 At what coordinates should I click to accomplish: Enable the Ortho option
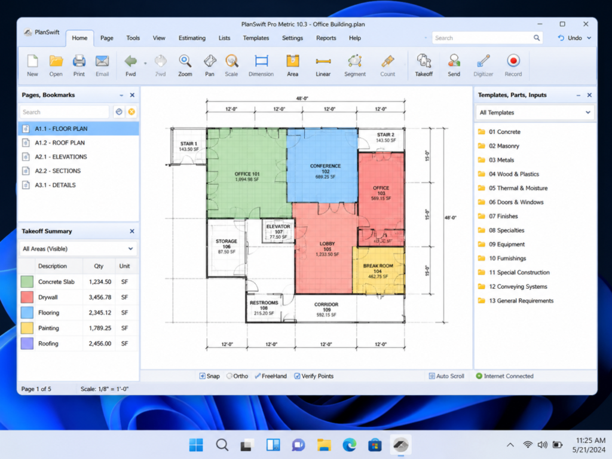229,376
